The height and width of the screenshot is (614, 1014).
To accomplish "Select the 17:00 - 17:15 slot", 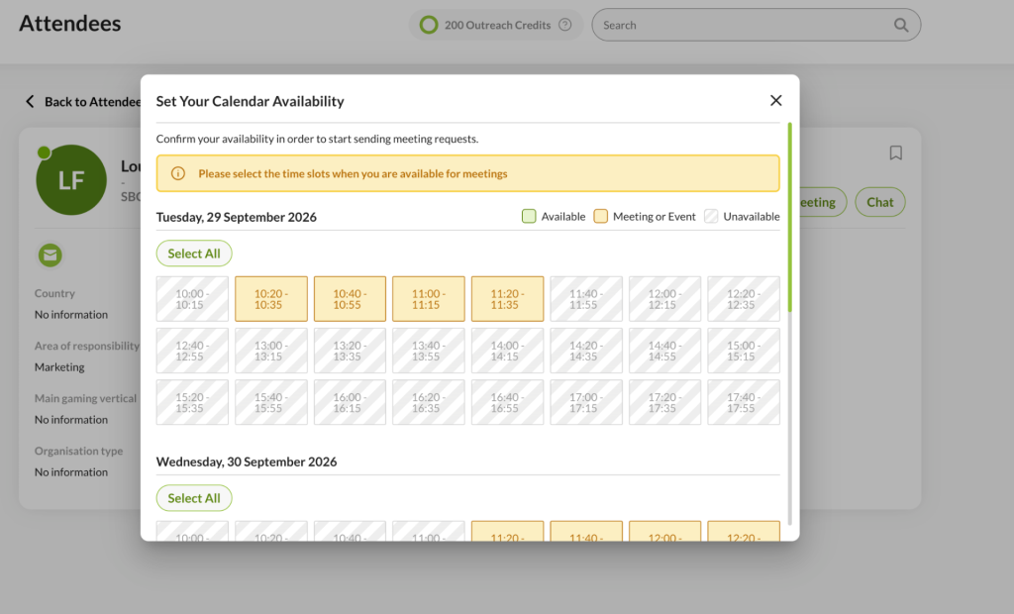I will click(x=586, y=402).
